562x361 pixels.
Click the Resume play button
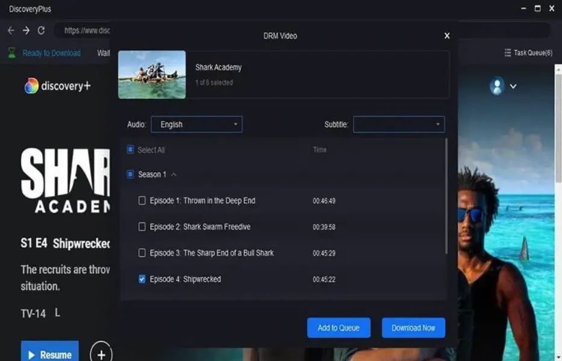(x=49, y=351)
